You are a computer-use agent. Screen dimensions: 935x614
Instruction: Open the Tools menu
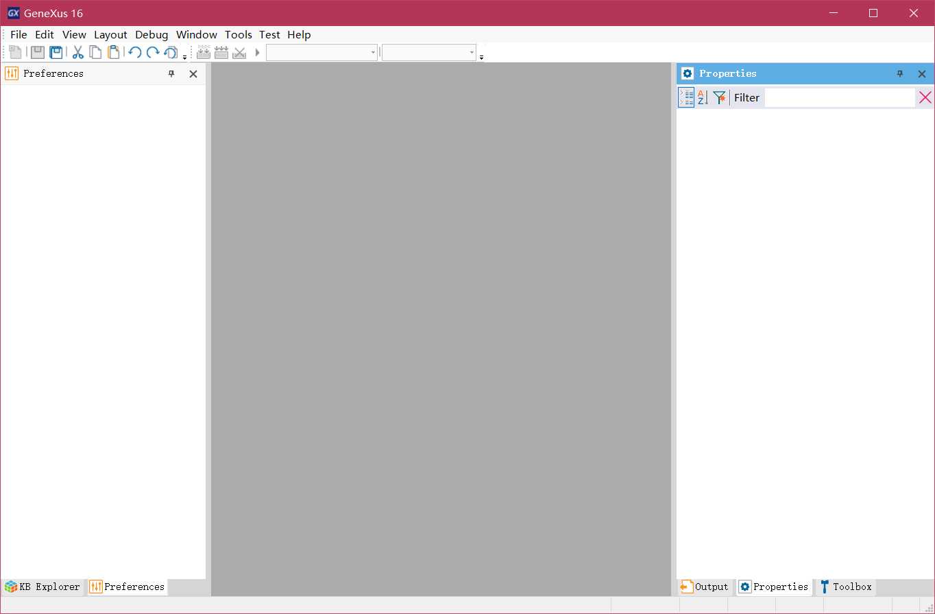coord(239,34)
